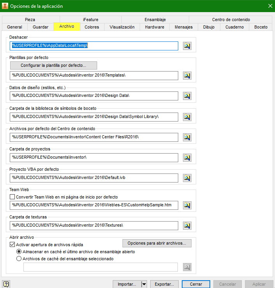Open the Colores tab

click(92, 27)
